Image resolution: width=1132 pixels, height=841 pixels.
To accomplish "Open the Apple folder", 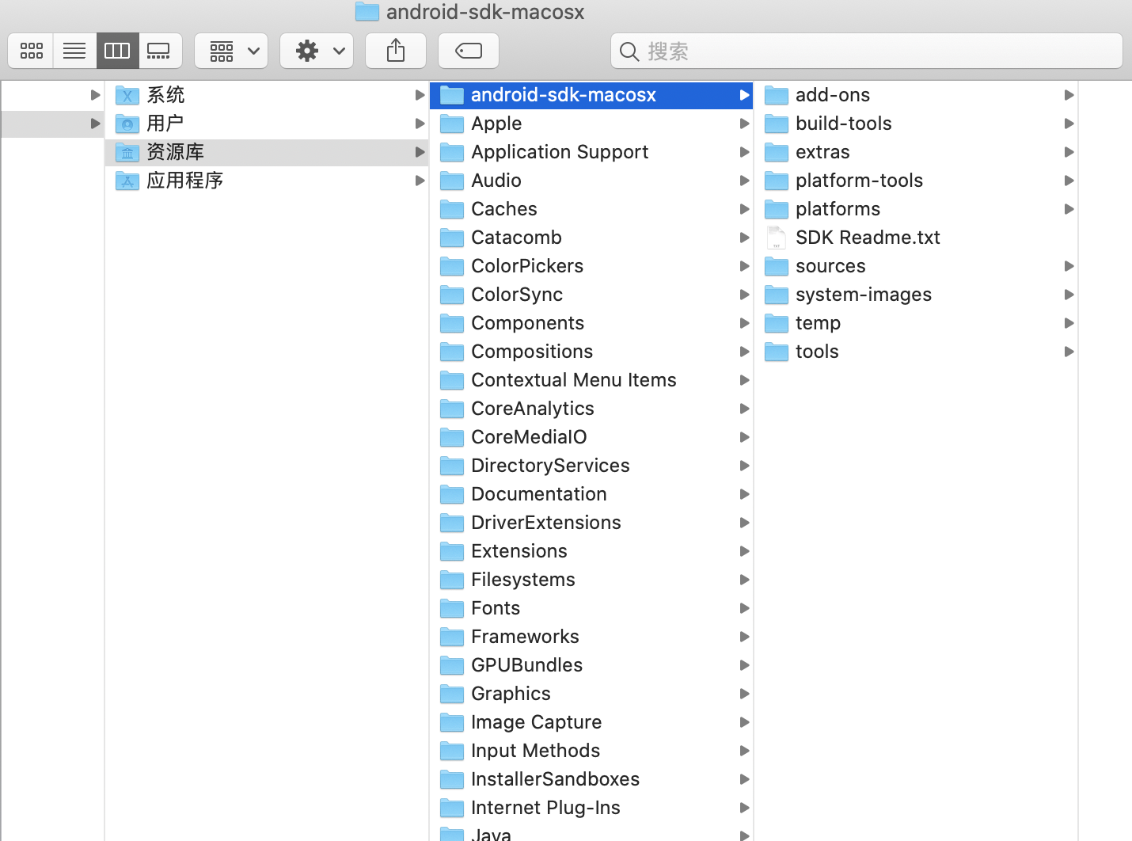I will click(x=591, y=124).
